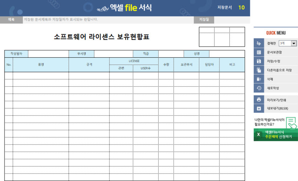Open 미리보기/인쇄 menu entry
298x181 pixels.
pyautogui.click(x=276, y=100)
